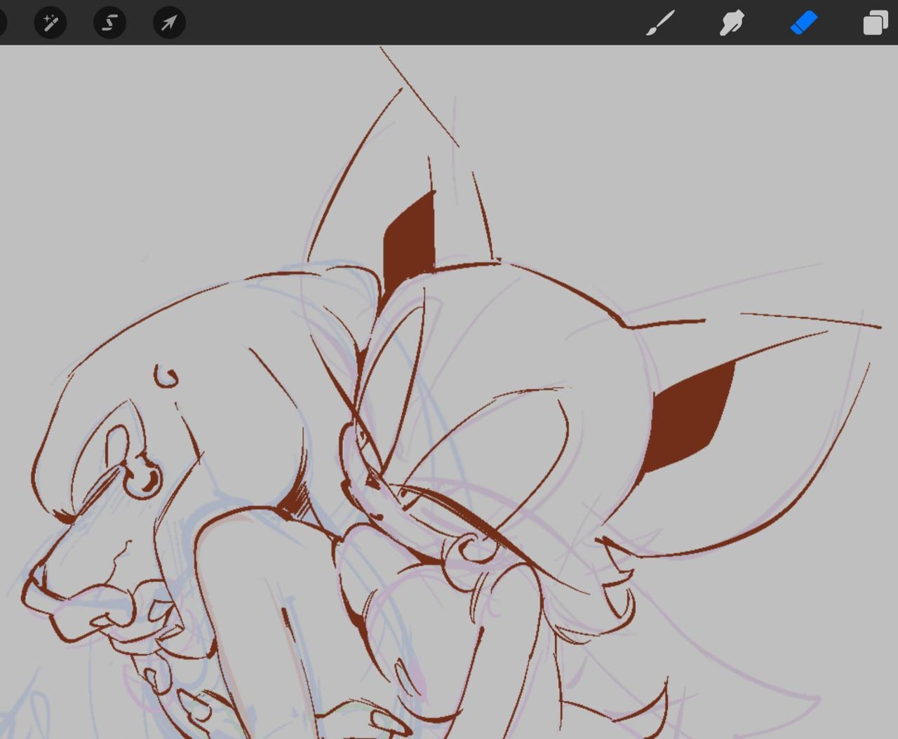The width and height of the screenshot is (898, 739).
Task: Click the small curl piercing on left character's forehead
Action: click(x=167, y=378)
